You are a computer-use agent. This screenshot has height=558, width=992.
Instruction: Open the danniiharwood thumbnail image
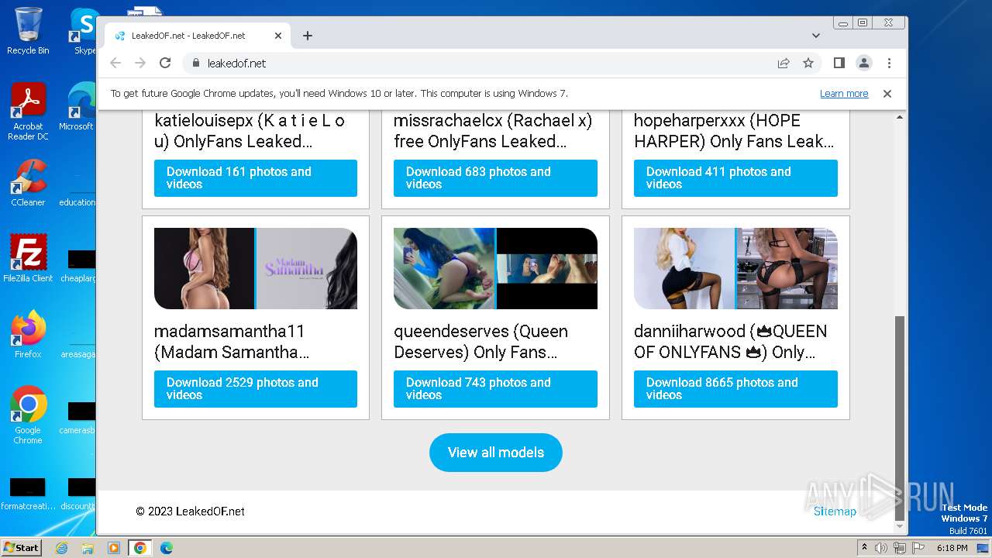pos(735,268)
